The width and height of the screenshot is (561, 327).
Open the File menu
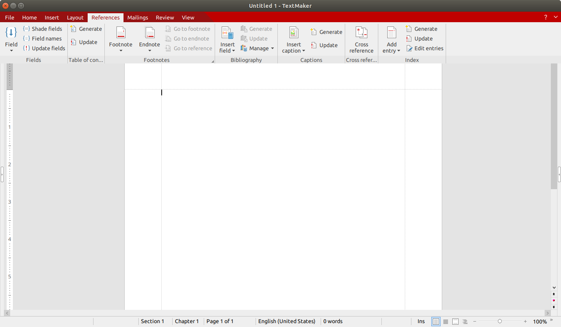[x=9, y=18]
